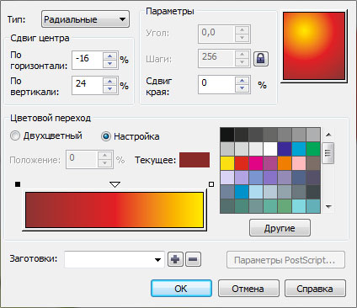The width and height of the screenshot is (357, 308).
Task: Open help with Справка button
Action: point(315,289)
